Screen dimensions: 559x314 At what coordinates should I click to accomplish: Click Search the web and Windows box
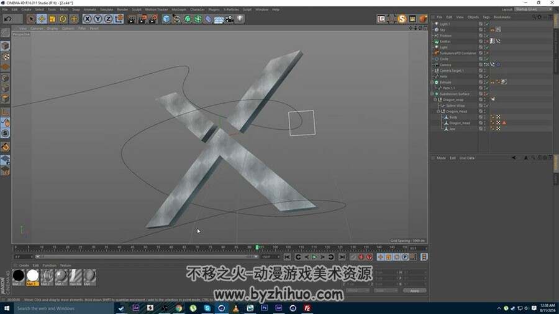click(64, 308)
